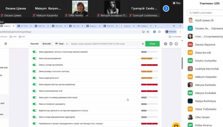
Task: Open the browser new tab plus icon
Action: click(x=155, y=26)
